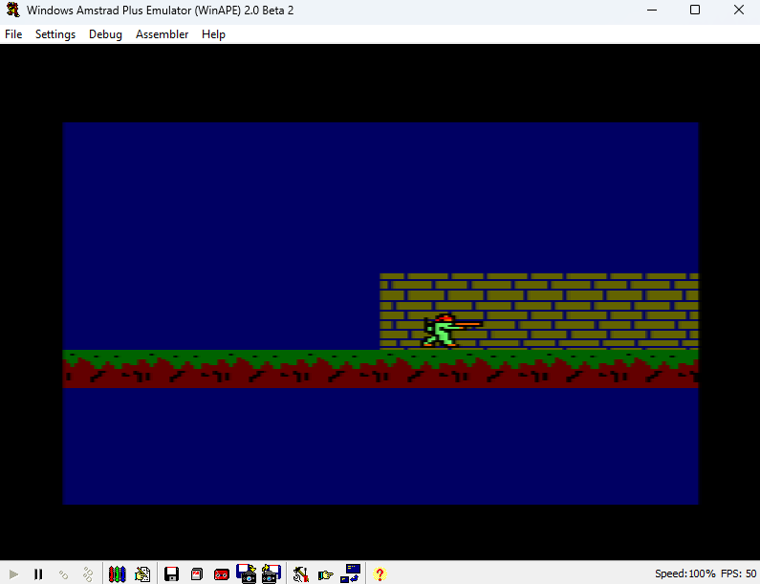The height and width of the screenshot is (584, 760).
Task: Click the red cassette tape icon
Action: (x=222, y=574)
